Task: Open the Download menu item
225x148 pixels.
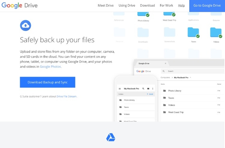Action: coord(147,6)
